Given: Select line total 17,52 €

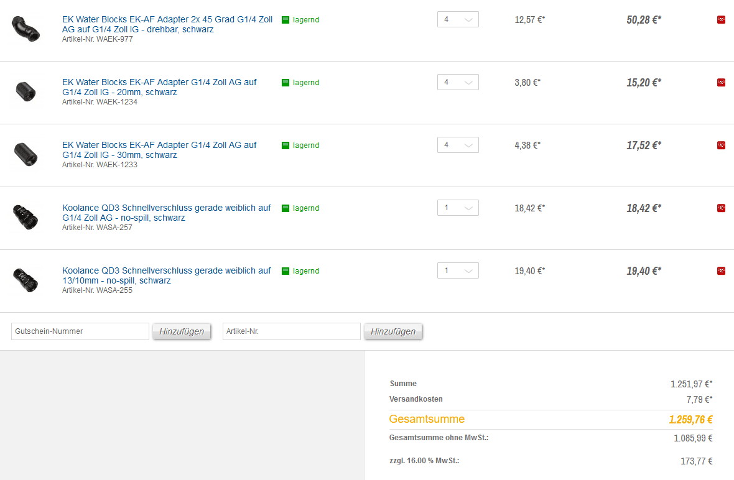Looking at the screenshot, I should 644,145.
